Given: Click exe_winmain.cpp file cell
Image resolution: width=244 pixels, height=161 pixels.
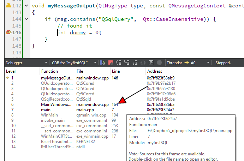Looking at the screenshot, I should click(92, 136).
